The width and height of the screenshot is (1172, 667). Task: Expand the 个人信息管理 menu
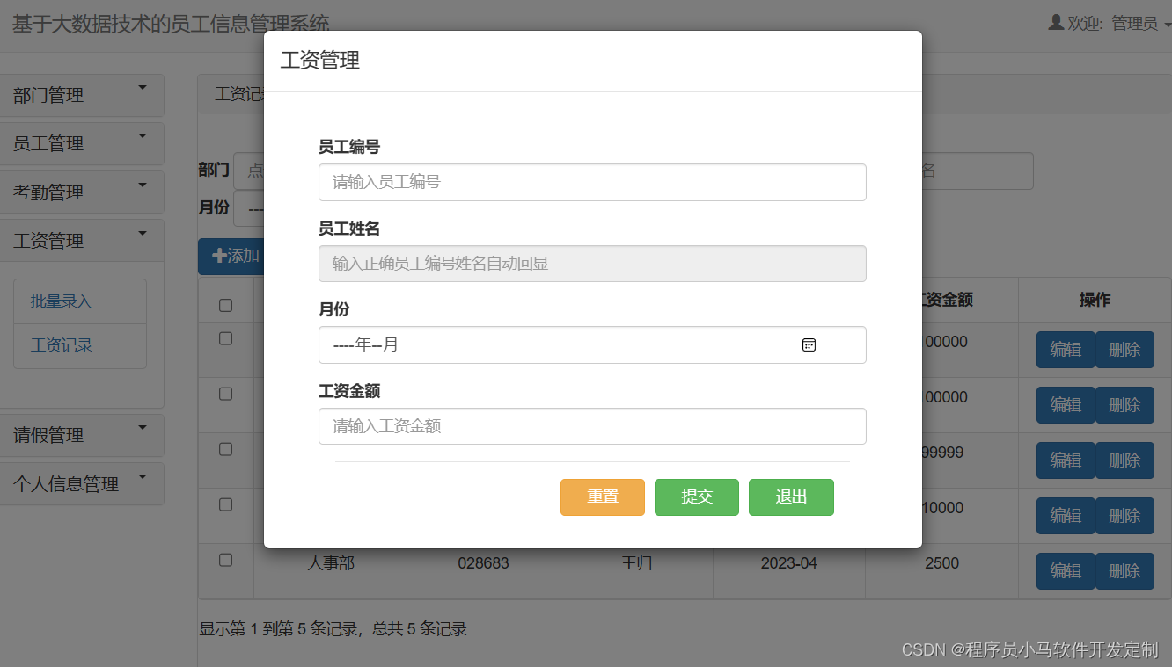click(82, 483)
